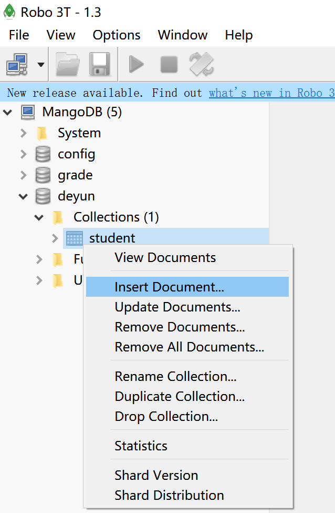Image resolution: width=335 pixels, height=513 pixels.
Task: Click the grade database cylinder icon
Action: point(43,175)
